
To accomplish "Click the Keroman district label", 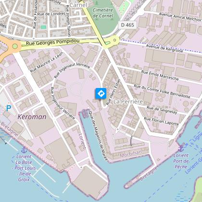I will 32,117.
